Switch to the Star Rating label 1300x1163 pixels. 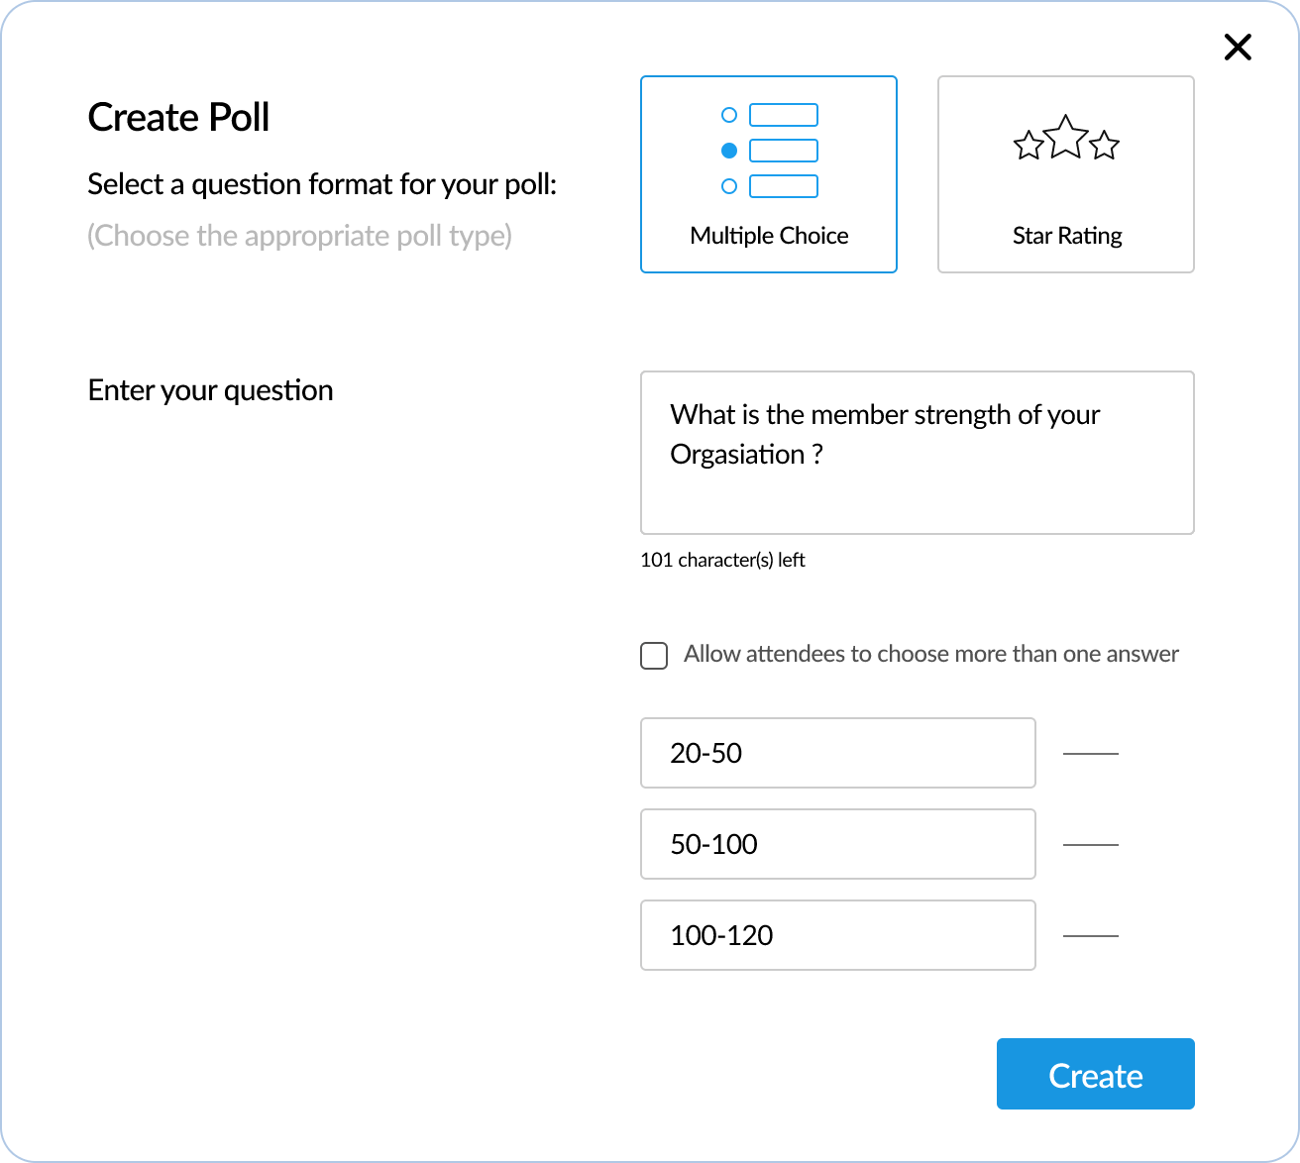1067,236
